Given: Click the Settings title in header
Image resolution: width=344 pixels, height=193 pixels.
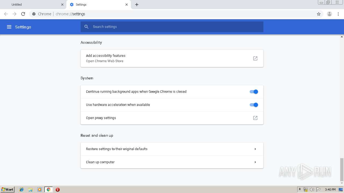Looking at the screenshot, I should tap(23, 27).
